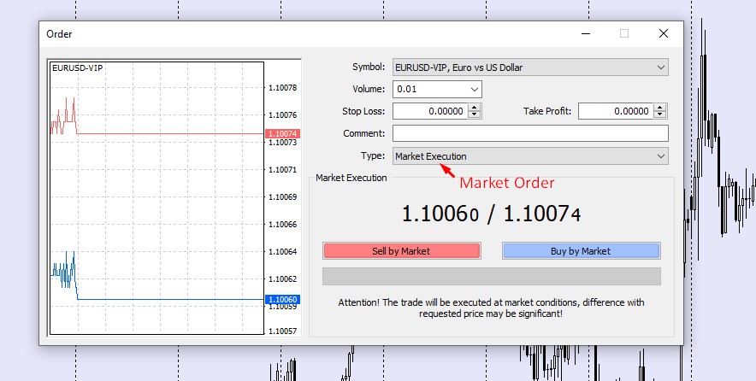Click the disabled maximize window button
The width and height of the screenshot is (756, 381).
point(624,34)
